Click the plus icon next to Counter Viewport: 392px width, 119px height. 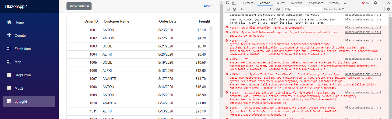(9, 35)
